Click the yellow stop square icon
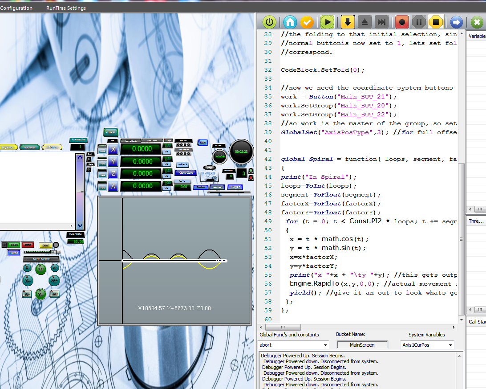486x389 pixels. [436, 22]
